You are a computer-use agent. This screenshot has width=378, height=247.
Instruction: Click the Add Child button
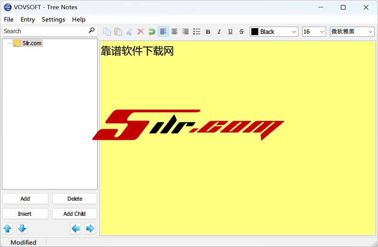coord(74,214)
